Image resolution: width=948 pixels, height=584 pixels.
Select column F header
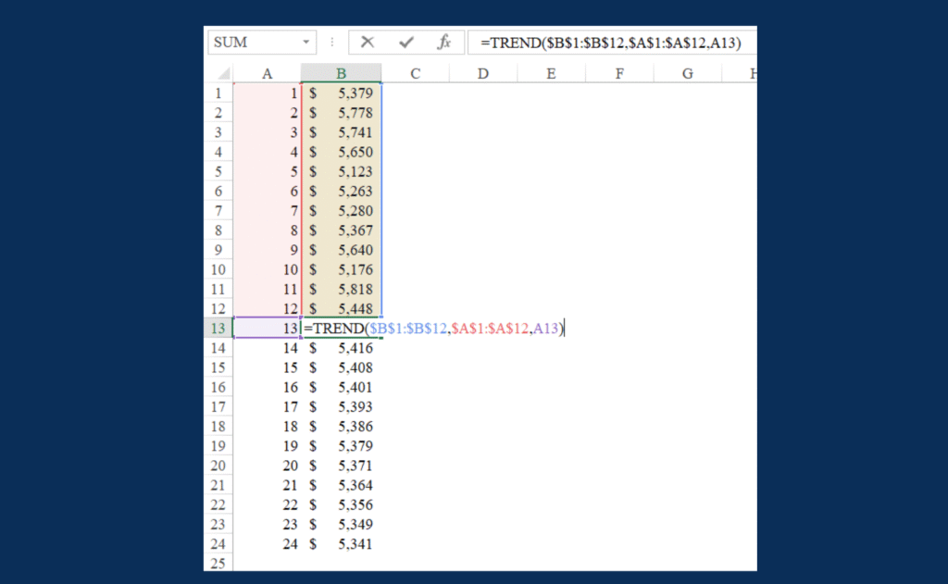coord(618,72)
